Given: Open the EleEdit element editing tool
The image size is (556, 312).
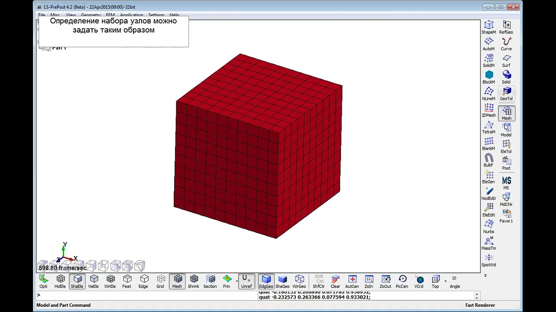Looking at the screenshot, I should click(489, 210).
